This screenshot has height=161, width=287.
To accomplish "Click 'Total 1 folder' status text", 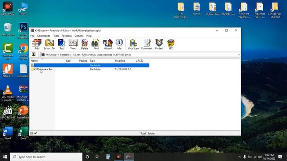I will coord(148,133).
